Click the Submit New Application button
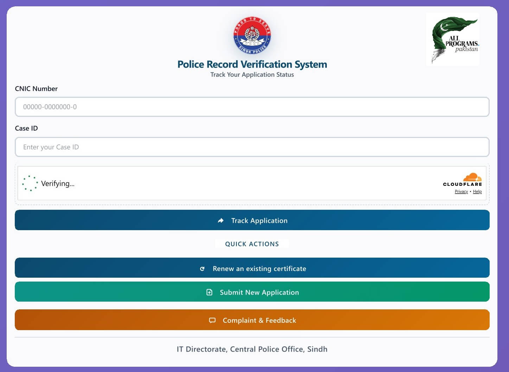This screenshot has width=509, height=372. pos(252,292)
